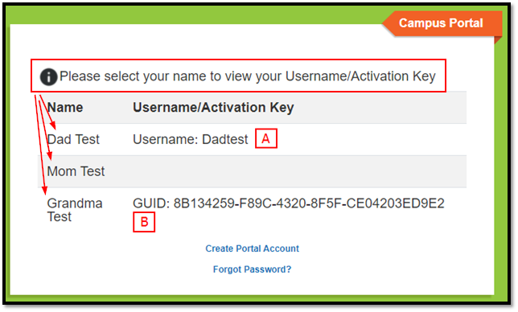
Task: Click the Campus Portal orange banner
Action: click(442, 23)
